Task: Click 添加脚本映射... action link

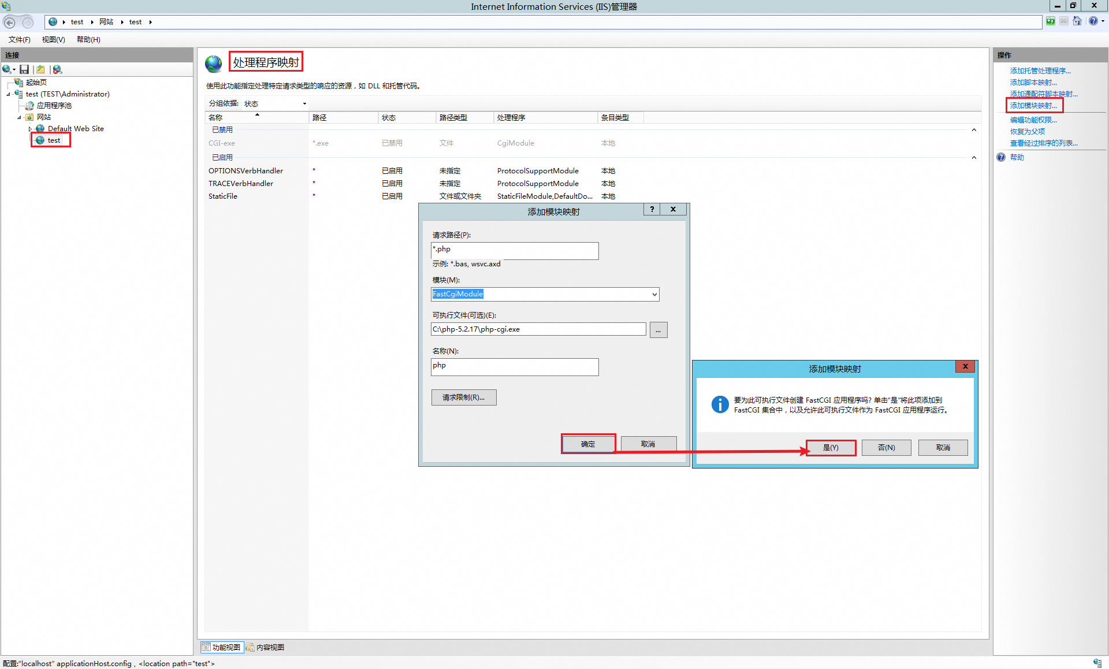Action: [x=1033, y=83]
